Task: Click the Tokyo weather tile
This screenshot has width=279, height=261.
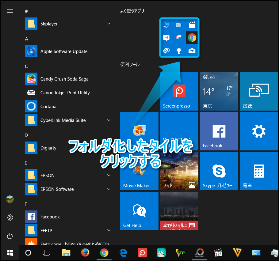Action: pos(219,91)
